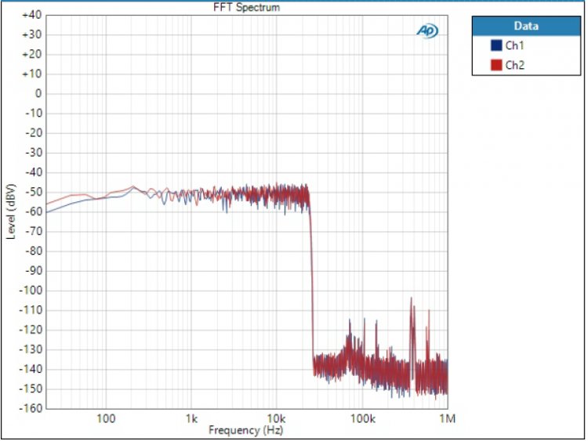Click the +20 y-axis value
588x441 pixels.
[32, 54]
